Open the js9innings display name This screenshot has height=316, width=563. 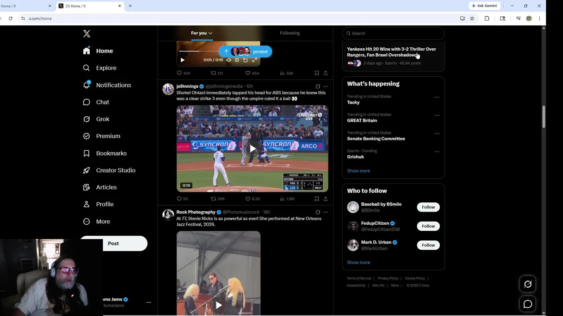(x=187, y=86)
